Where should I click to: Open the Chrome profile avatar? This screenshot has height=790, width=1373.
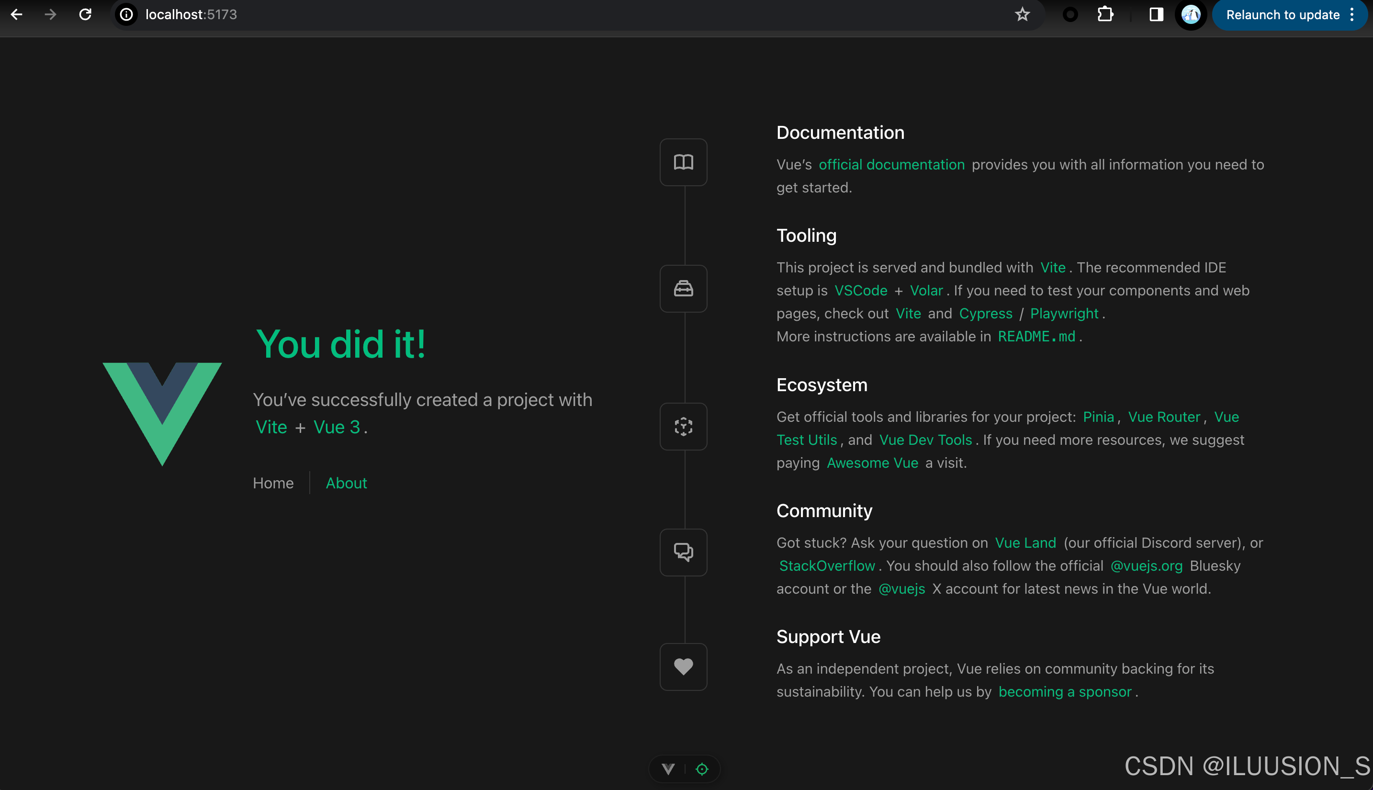[1190, 15]
